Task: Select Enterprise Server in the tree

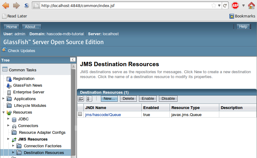Action: coord(29,92)
